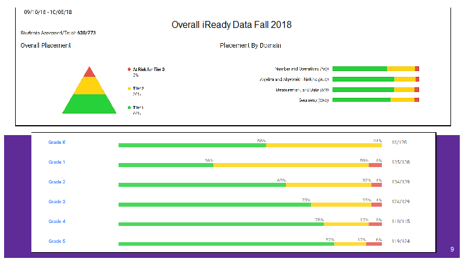
Task: Click the 'Number and Operations' domain label
Action: click(302, 69)
